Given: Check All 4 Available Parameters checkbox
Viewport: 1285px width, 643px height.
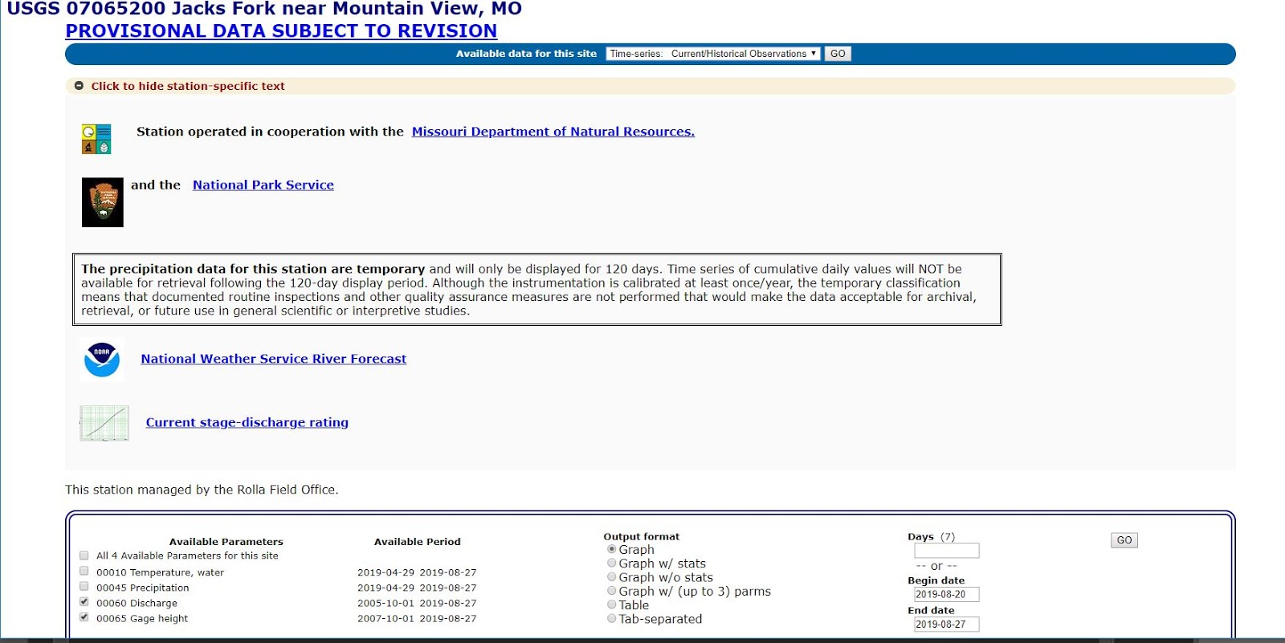Looking at the screenshot, I should pos(84,556).
